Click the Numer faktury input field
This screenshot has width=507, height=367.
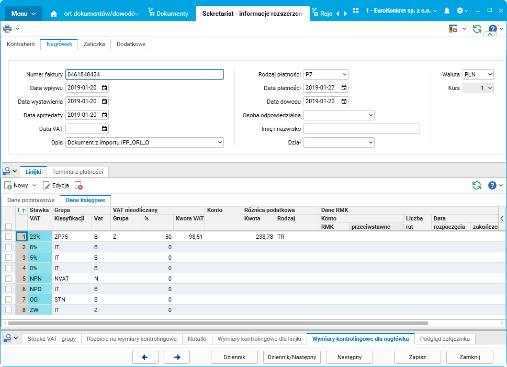pyautogui.click(x=144, y=74)
